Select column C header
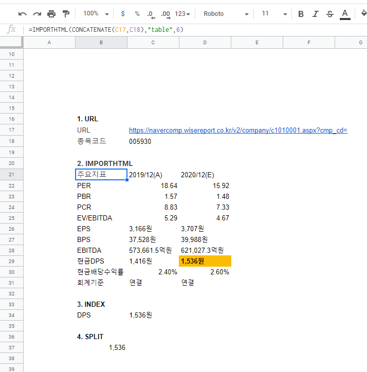The height and width of the screenshot is (372, 367). [x=153, y=43]
